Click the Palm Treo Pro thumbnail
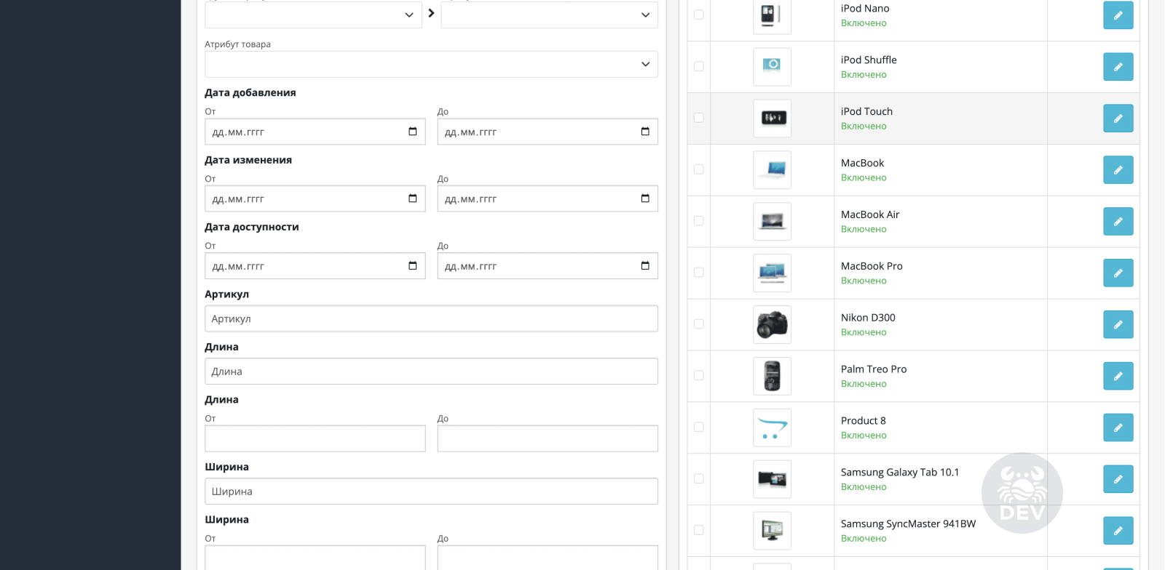This screenshot has width=1165, height=570. pos(772,377)
